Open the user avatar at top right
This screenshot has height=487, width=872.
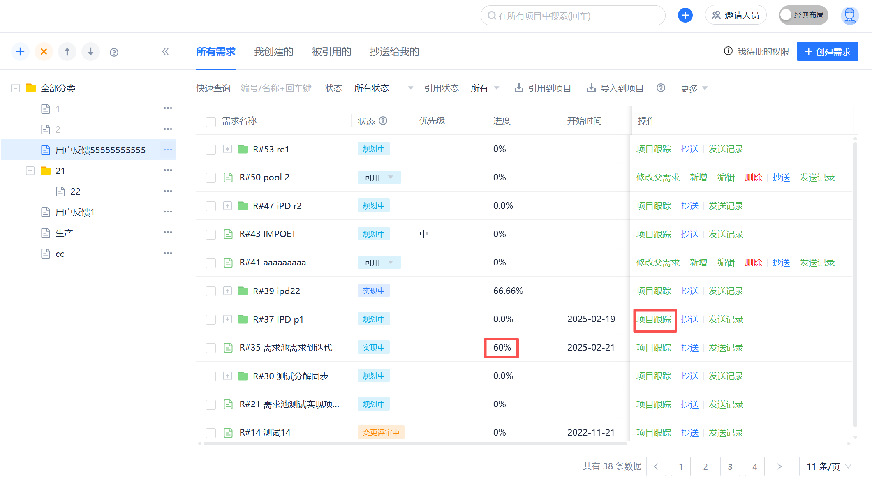849,16
